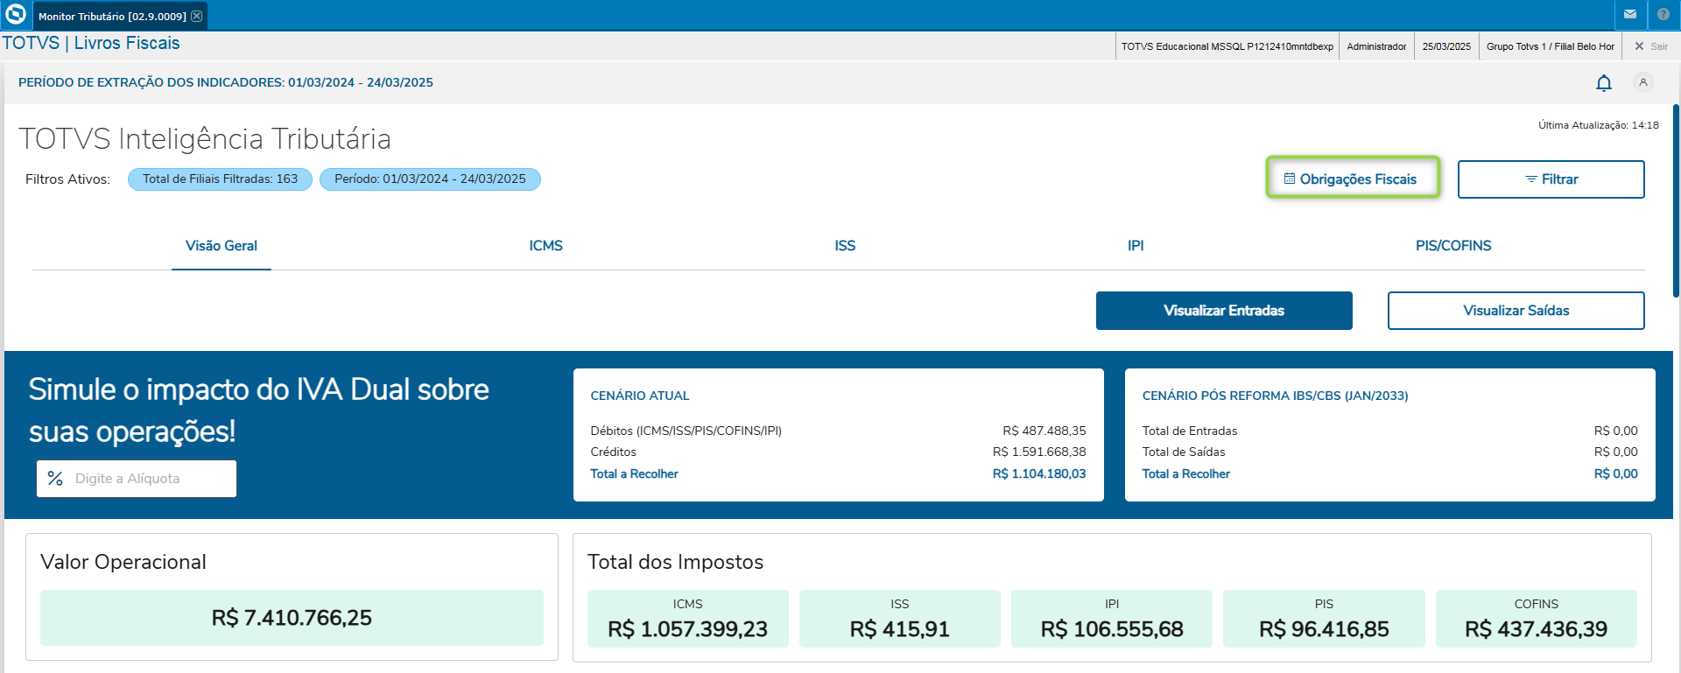
Task: Click the Créditos value R$ 1.591.668,38
Action: pos(1039,452)
